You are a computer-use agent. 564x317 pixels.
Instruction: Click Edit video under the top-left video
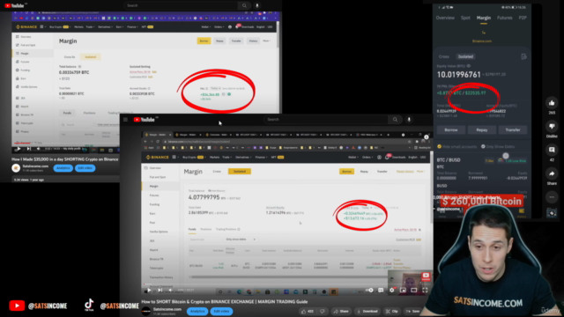pyautogui.click(x=85, y=168)
